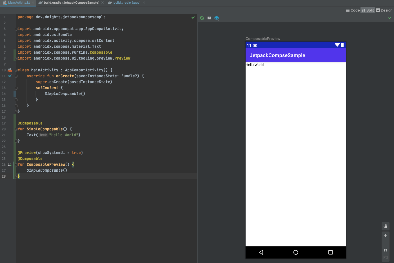This screenshot has width=394, height=263.
Task: Click the back triangle in preview navigation bar
Action: [x=261, y=252]
